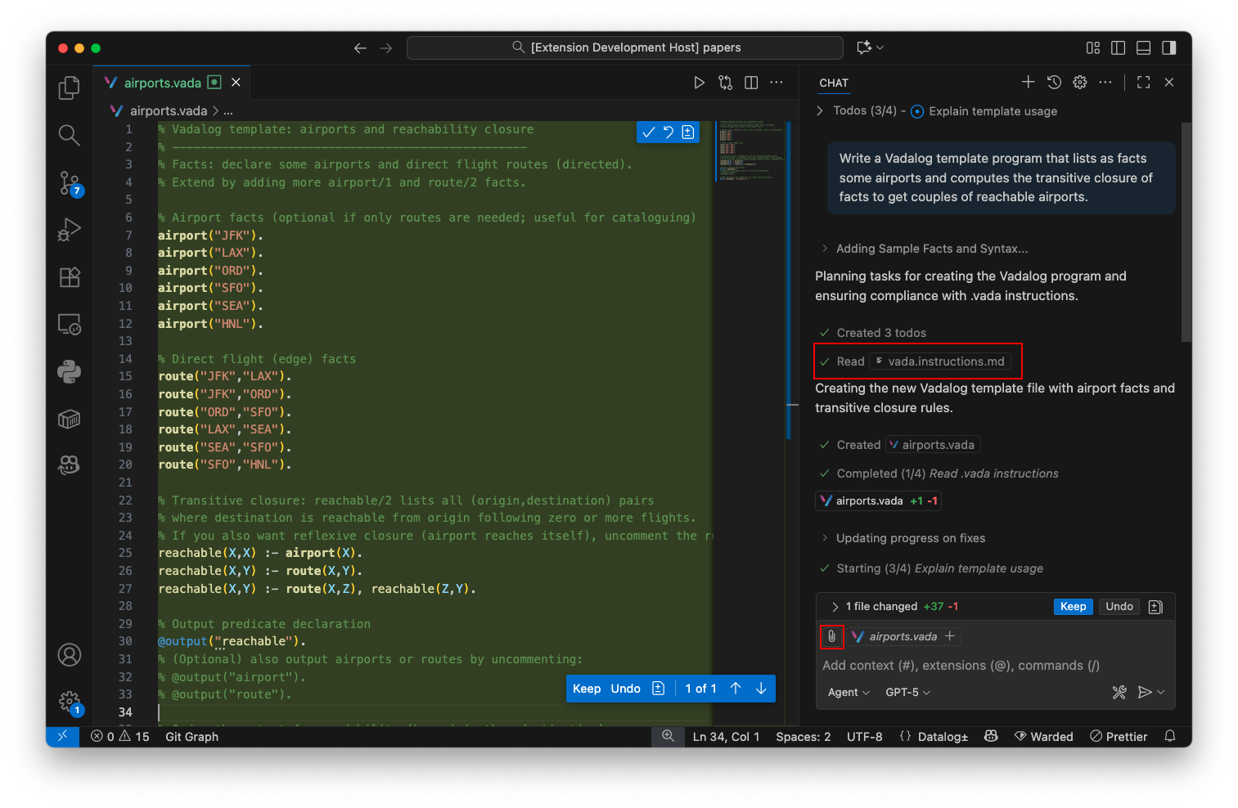Open the Python activity bar view

click(70, 372)
